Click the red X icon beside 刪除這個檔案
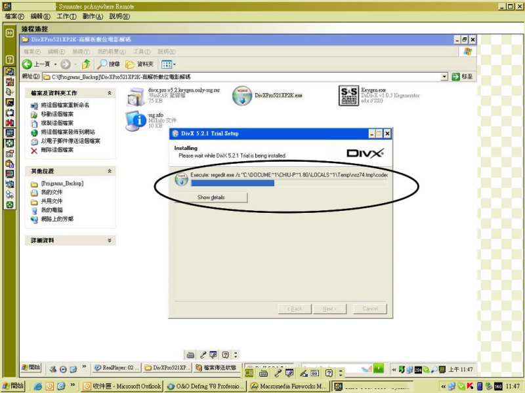This screenshot has height=393, width=525. 34,151
